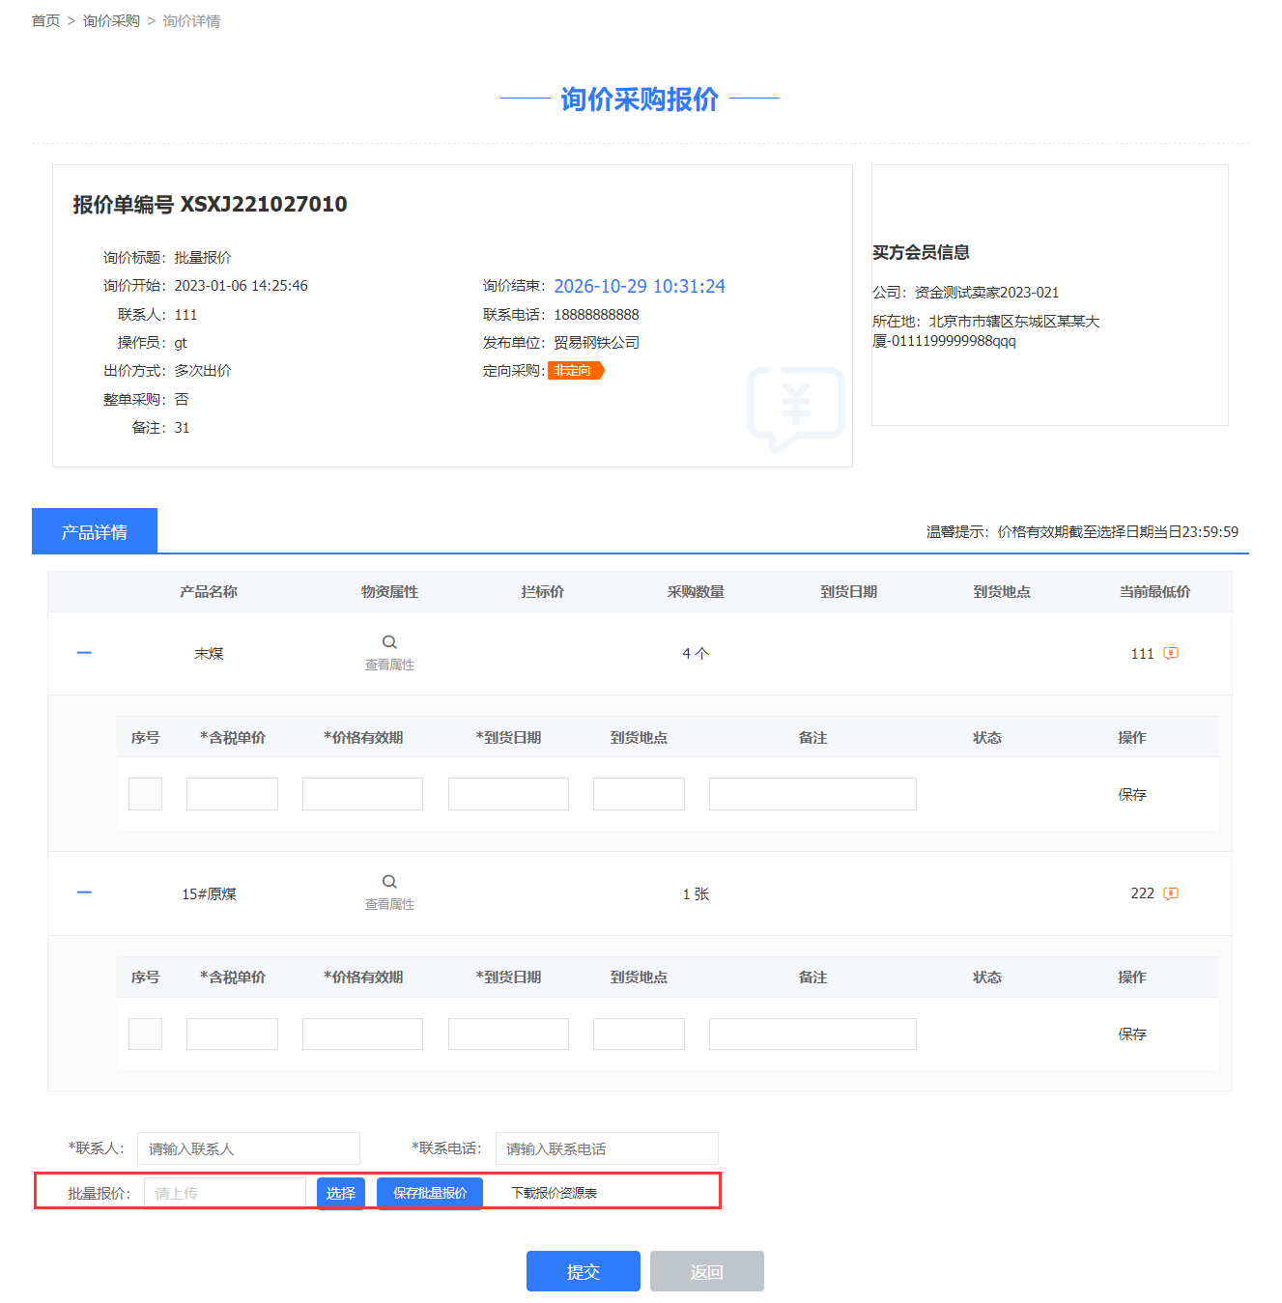Viewport: 1282px width, 1303px height.
Task: Focus 含税单价 field for 末煤
Action: tap(232, 794)
